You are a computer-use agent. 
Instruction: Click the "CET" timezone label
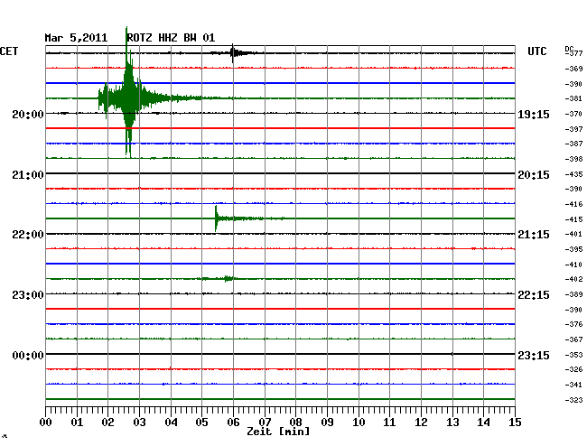click(x=9, y=51)
